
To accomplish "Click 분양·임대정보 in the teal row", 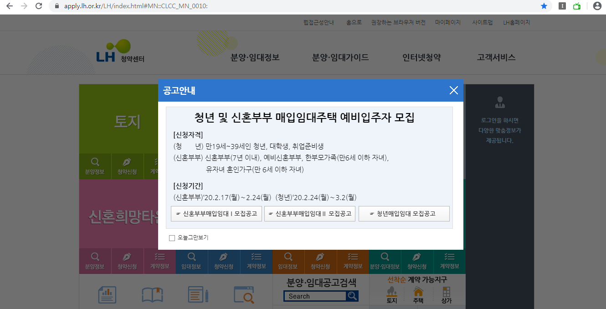I will point(385,261).
